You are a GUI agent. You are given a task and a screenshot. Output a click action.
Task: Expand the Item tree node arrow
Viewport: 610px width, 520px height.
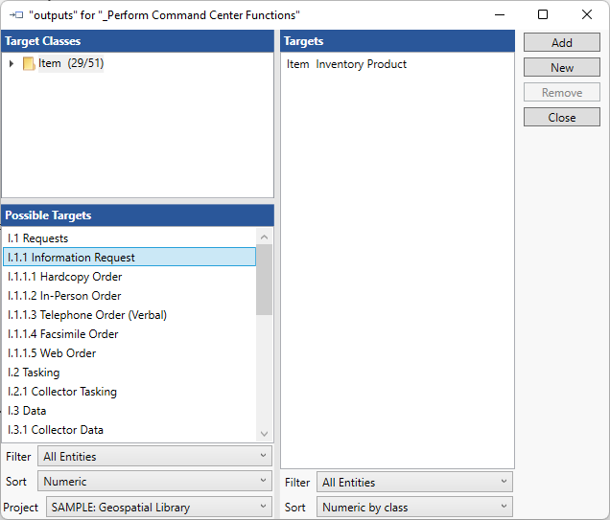point(12,64)
